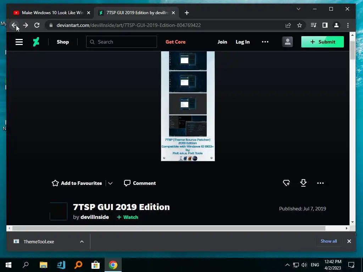
Task: Open Chrome profile icon
Action: coord(336,25)
